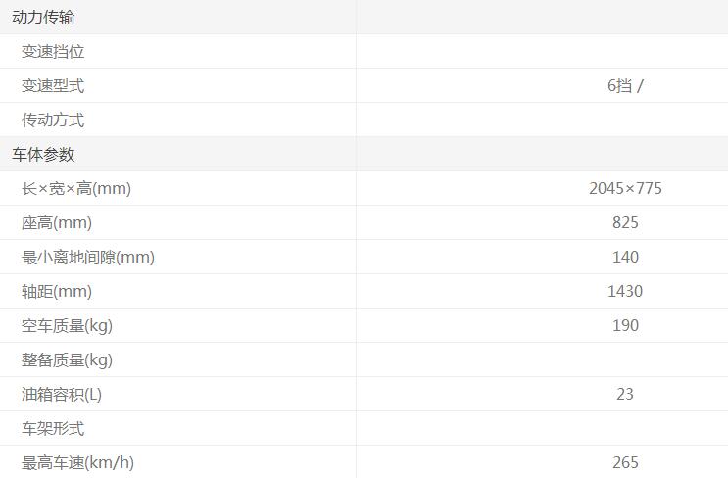The width and height of the screenshot is (728, 478).
Task: Click the 空车质量(kg) label
Action: coord(67,325)
